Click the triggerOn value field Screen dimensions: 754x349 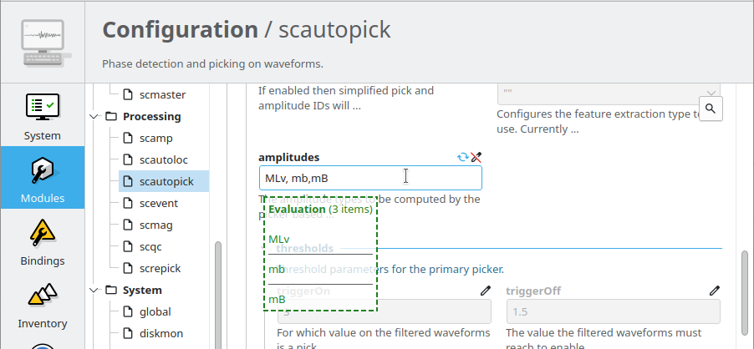tap(384, 311)
